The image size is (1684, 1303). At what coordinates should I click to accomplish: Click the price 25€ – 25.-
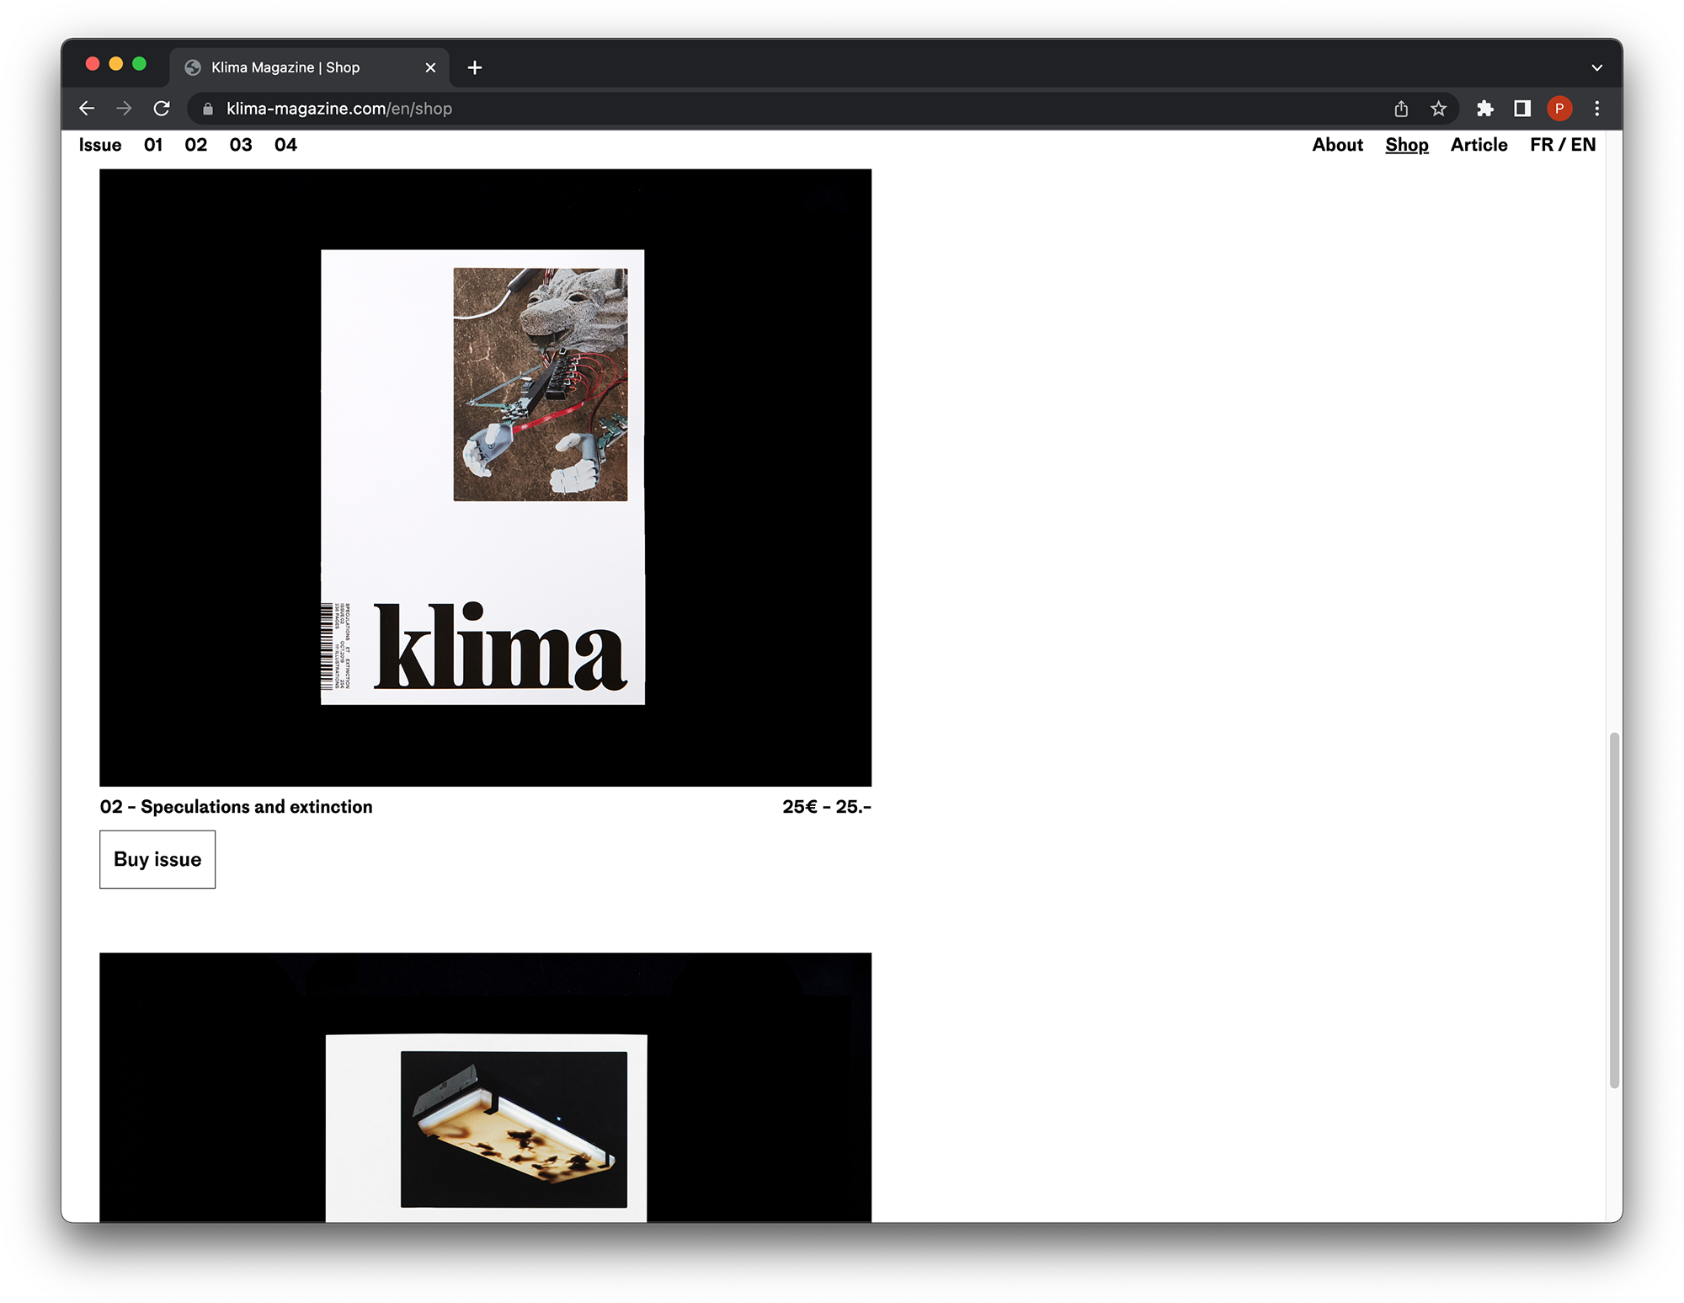827,807
